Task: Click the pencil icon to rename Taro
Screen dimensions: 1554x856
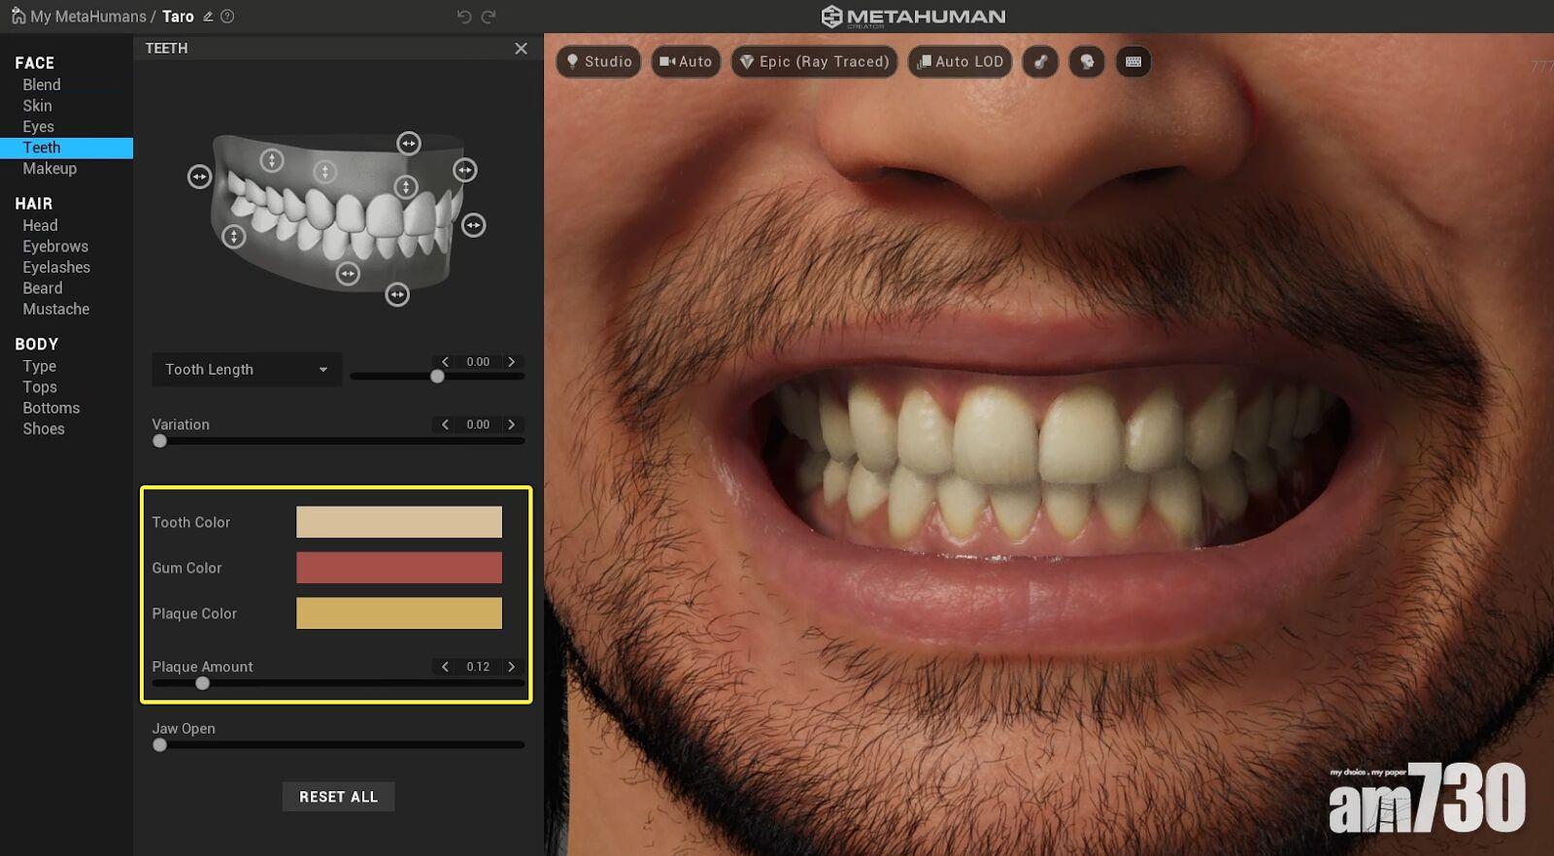Action: tap(208, 16)
